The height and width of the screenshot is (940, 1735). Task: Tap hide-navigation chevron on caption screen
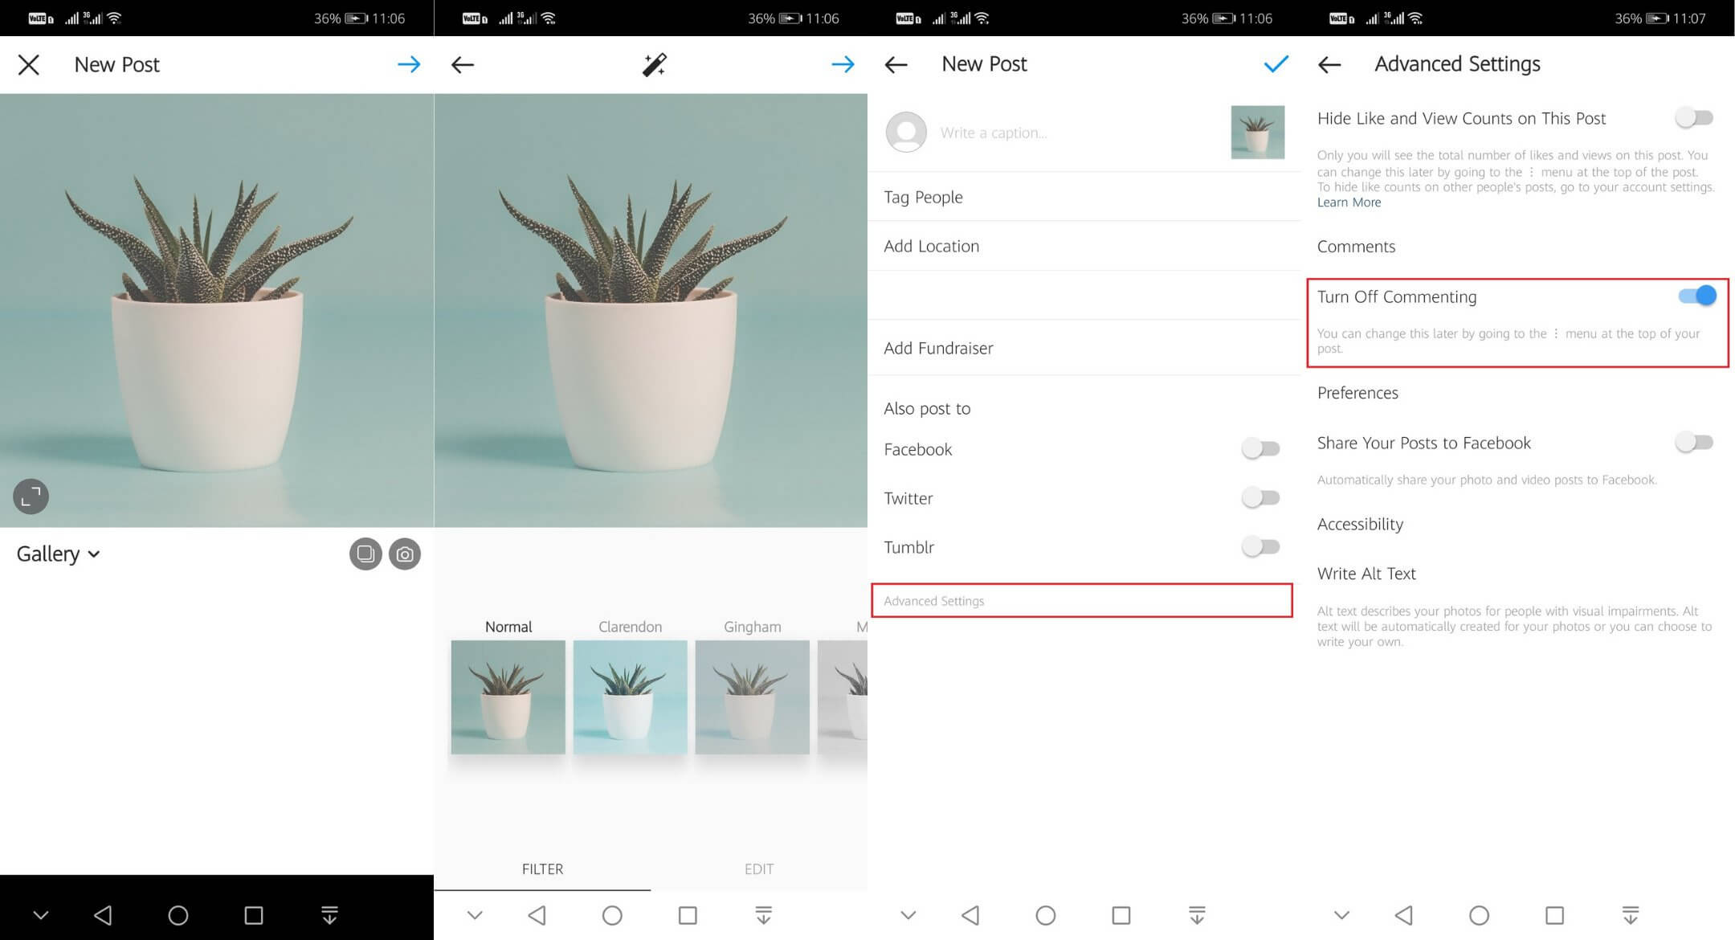click(x=908, y=915)
